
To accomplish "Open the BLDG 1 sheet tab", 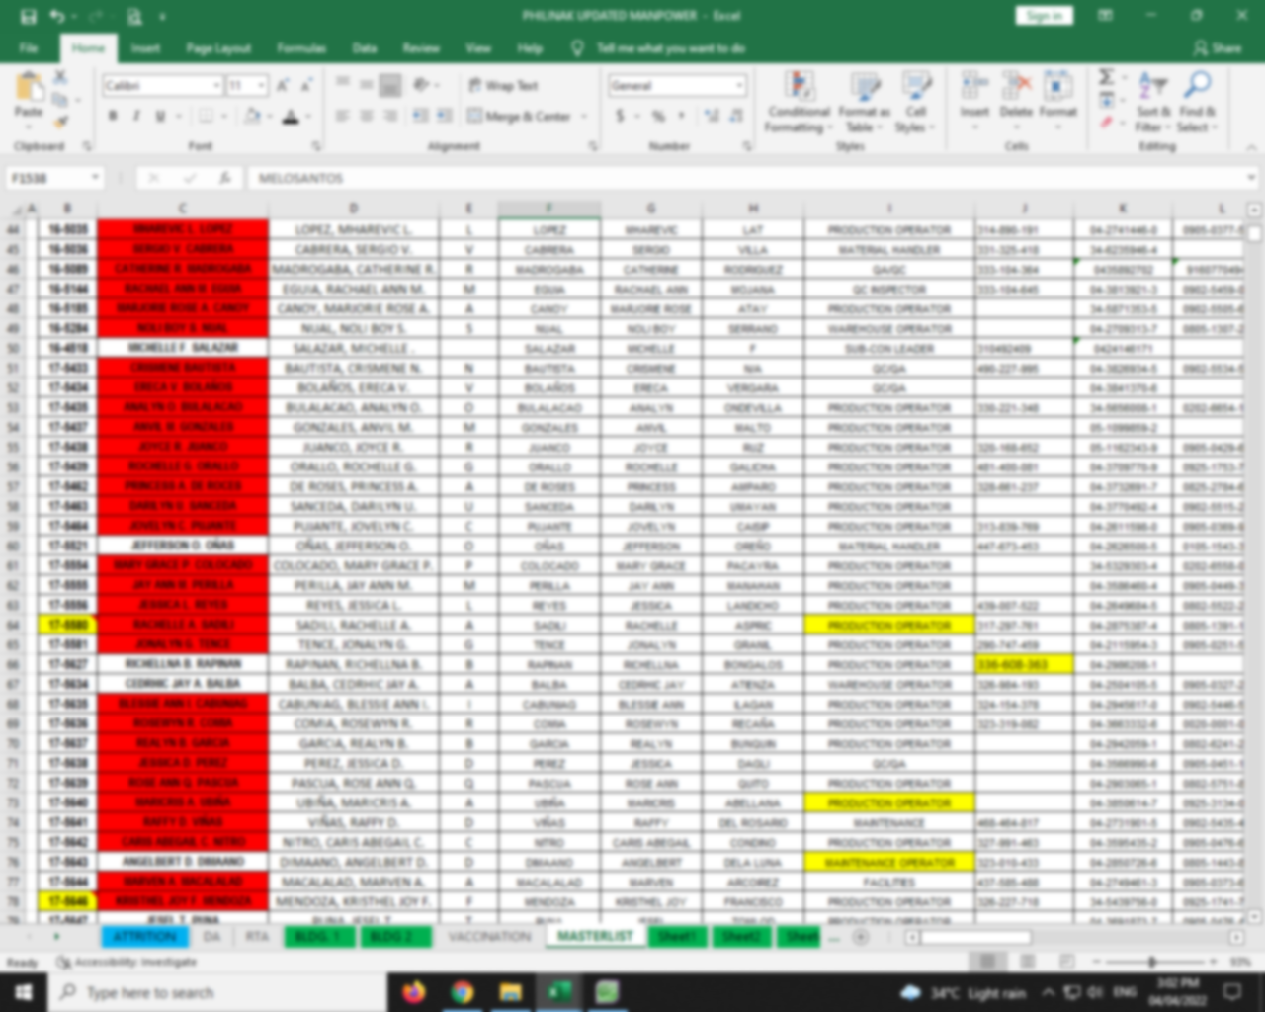I will click(x=319, y=936).
